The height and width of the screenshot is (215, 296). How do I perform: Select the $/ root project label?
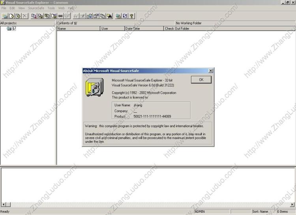14,28
